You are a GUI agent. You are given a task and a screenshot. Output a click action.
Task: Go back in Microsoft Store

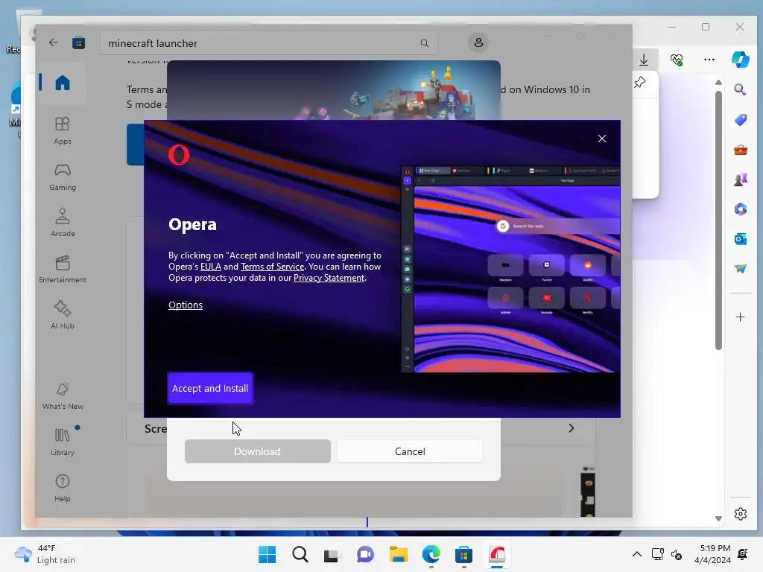tap(54, 42)
